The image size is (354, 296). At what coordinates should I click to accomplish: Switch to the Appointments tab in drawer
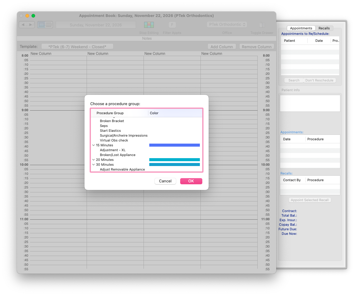301,28
